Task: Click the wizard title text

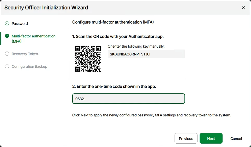Action: coord(46,8)
